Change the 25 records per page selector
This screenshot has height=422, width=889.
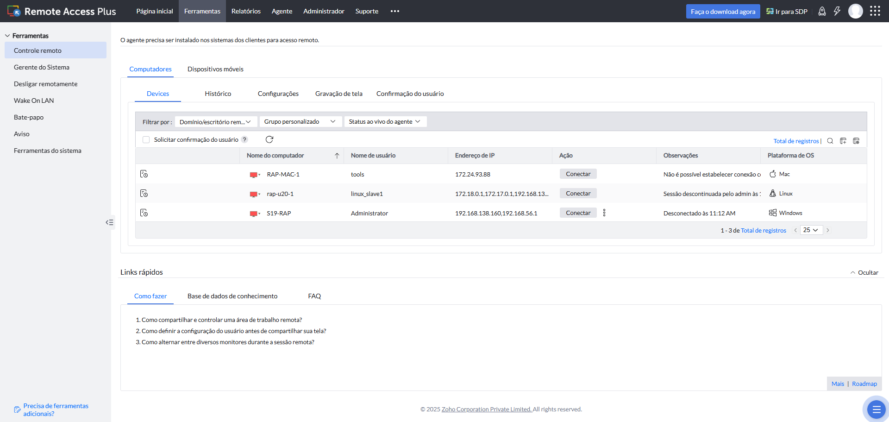pos(811,230)
